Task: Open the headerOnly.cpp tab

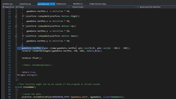Action: (25, 4)
